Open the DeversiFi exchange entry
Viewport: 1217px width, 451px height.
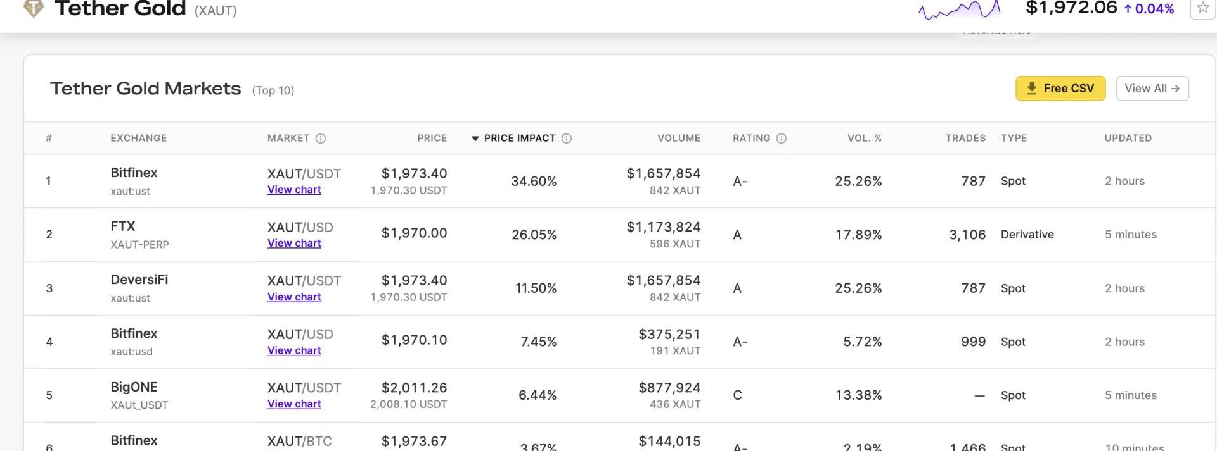pyautogui.click(x=139, y=280)
